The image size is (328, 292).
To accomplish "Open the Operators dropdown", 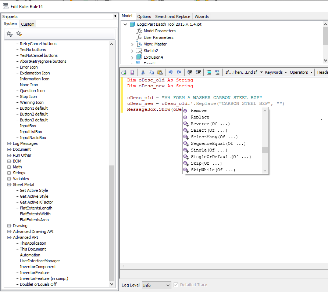I will coord(299,72).
